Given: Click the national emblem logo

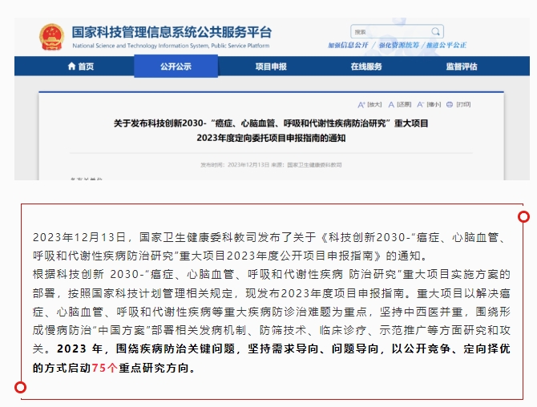Looking at the screenshot, I should click(x=51, y=36).
